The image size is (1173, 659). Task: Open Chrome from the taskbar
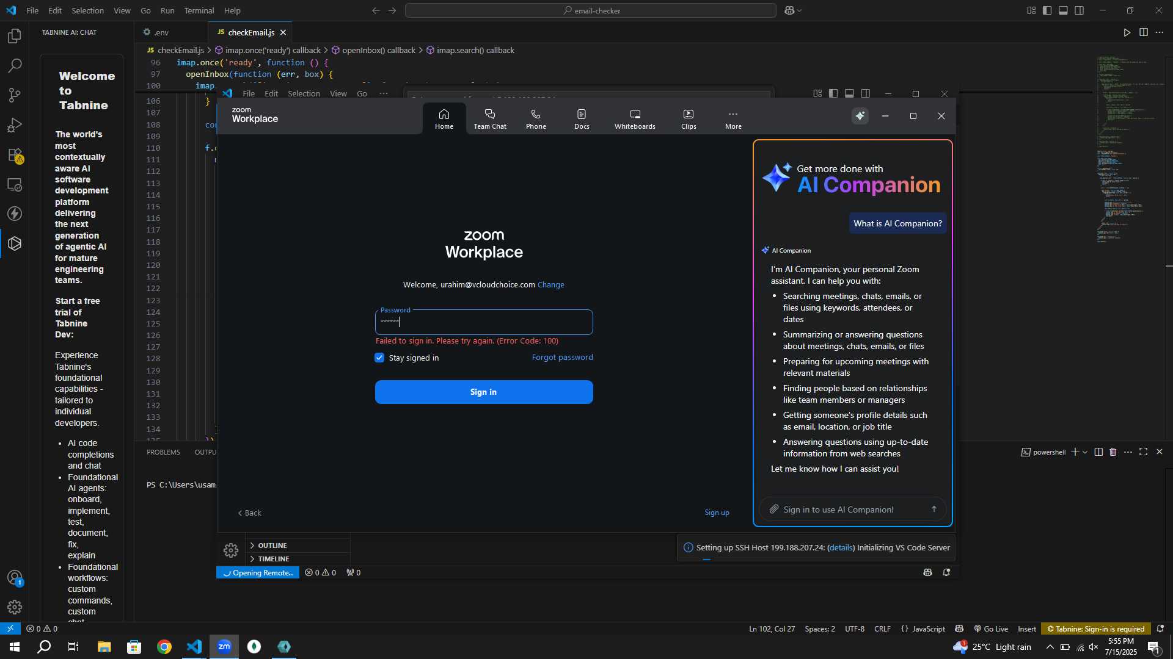(x=164, y=647)
